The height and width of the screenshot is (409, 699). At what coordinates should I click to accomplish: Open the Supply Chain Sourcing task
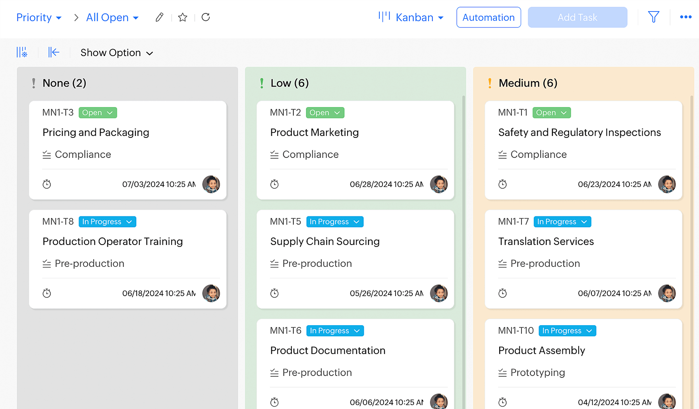pos(325,241)
